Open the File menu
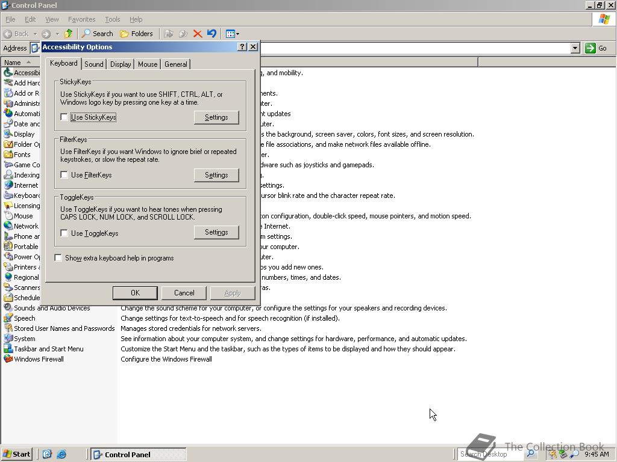 (x=10, y=19)
